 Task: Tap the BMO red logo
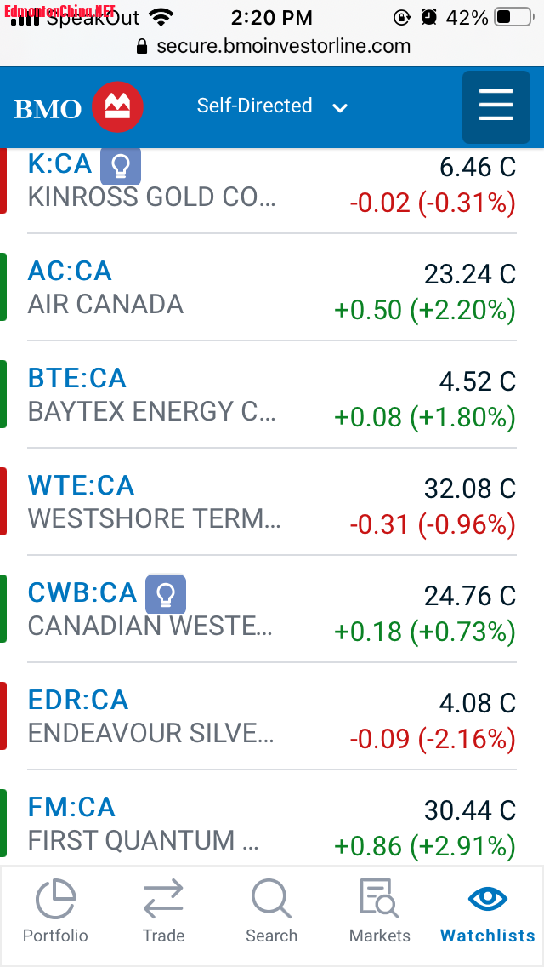(x=117, y=107)
